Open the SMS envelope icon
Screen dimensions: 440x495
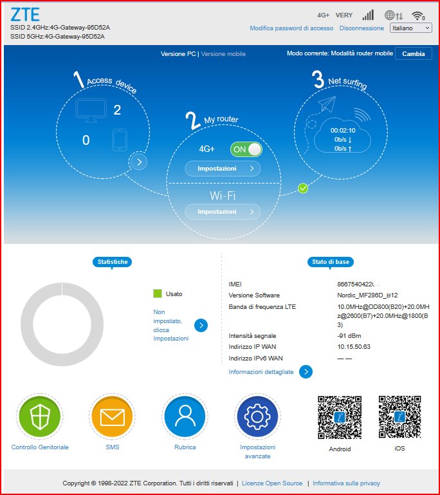click(x=112, y=418)
